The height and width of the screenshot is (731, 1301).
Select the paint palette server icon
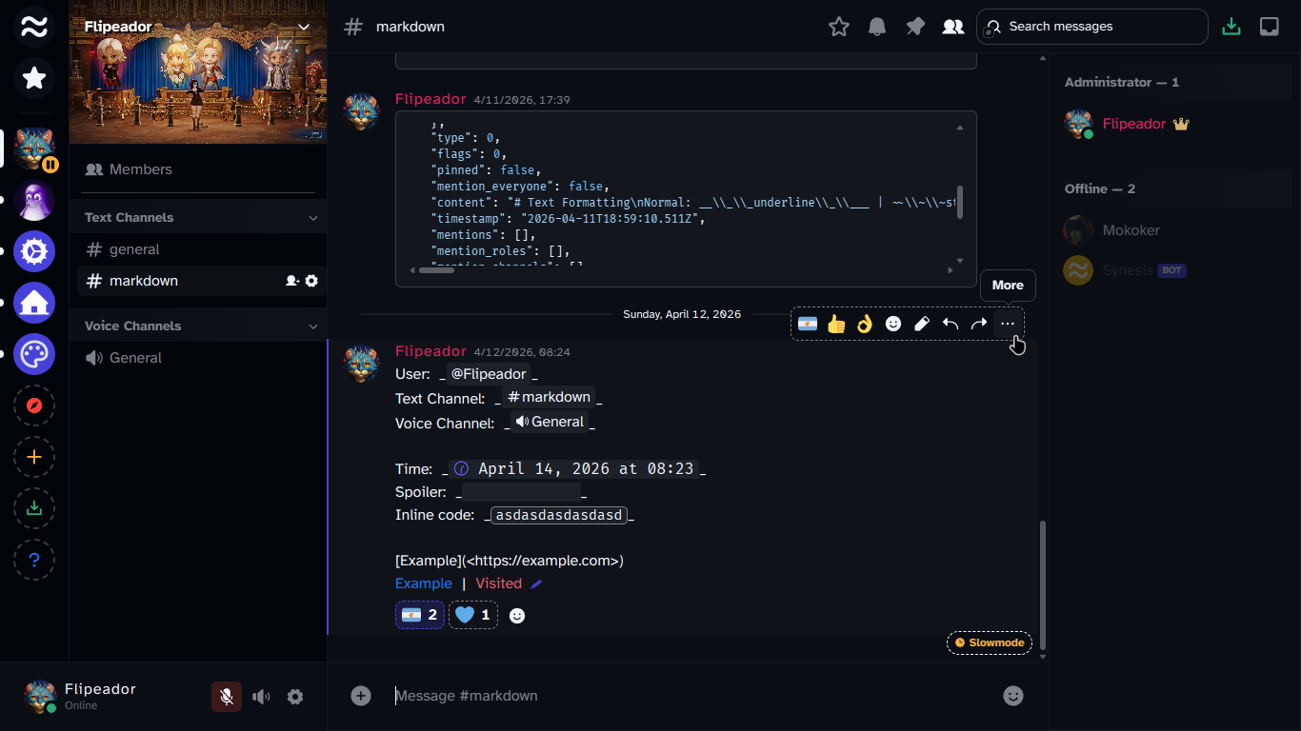(x=34, y=354)
